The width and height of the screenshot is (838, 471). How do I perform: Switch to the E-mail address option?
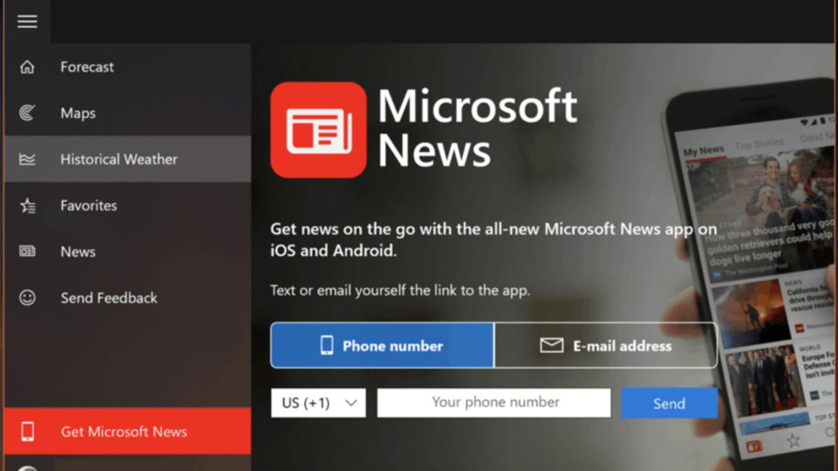(x=605, y=345)
